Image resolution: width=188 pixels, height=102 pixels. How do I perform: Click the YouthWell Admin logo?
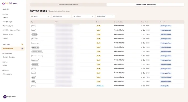[x=10, y=4]
